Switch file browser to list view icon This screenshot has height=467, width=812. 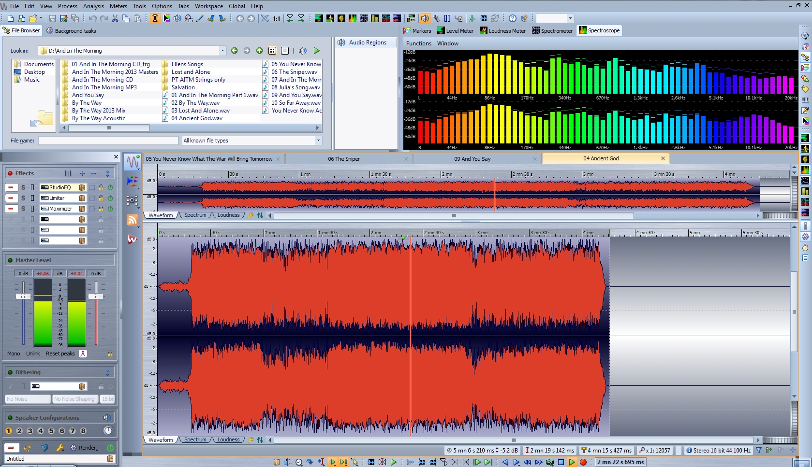(x=285, y=51)
